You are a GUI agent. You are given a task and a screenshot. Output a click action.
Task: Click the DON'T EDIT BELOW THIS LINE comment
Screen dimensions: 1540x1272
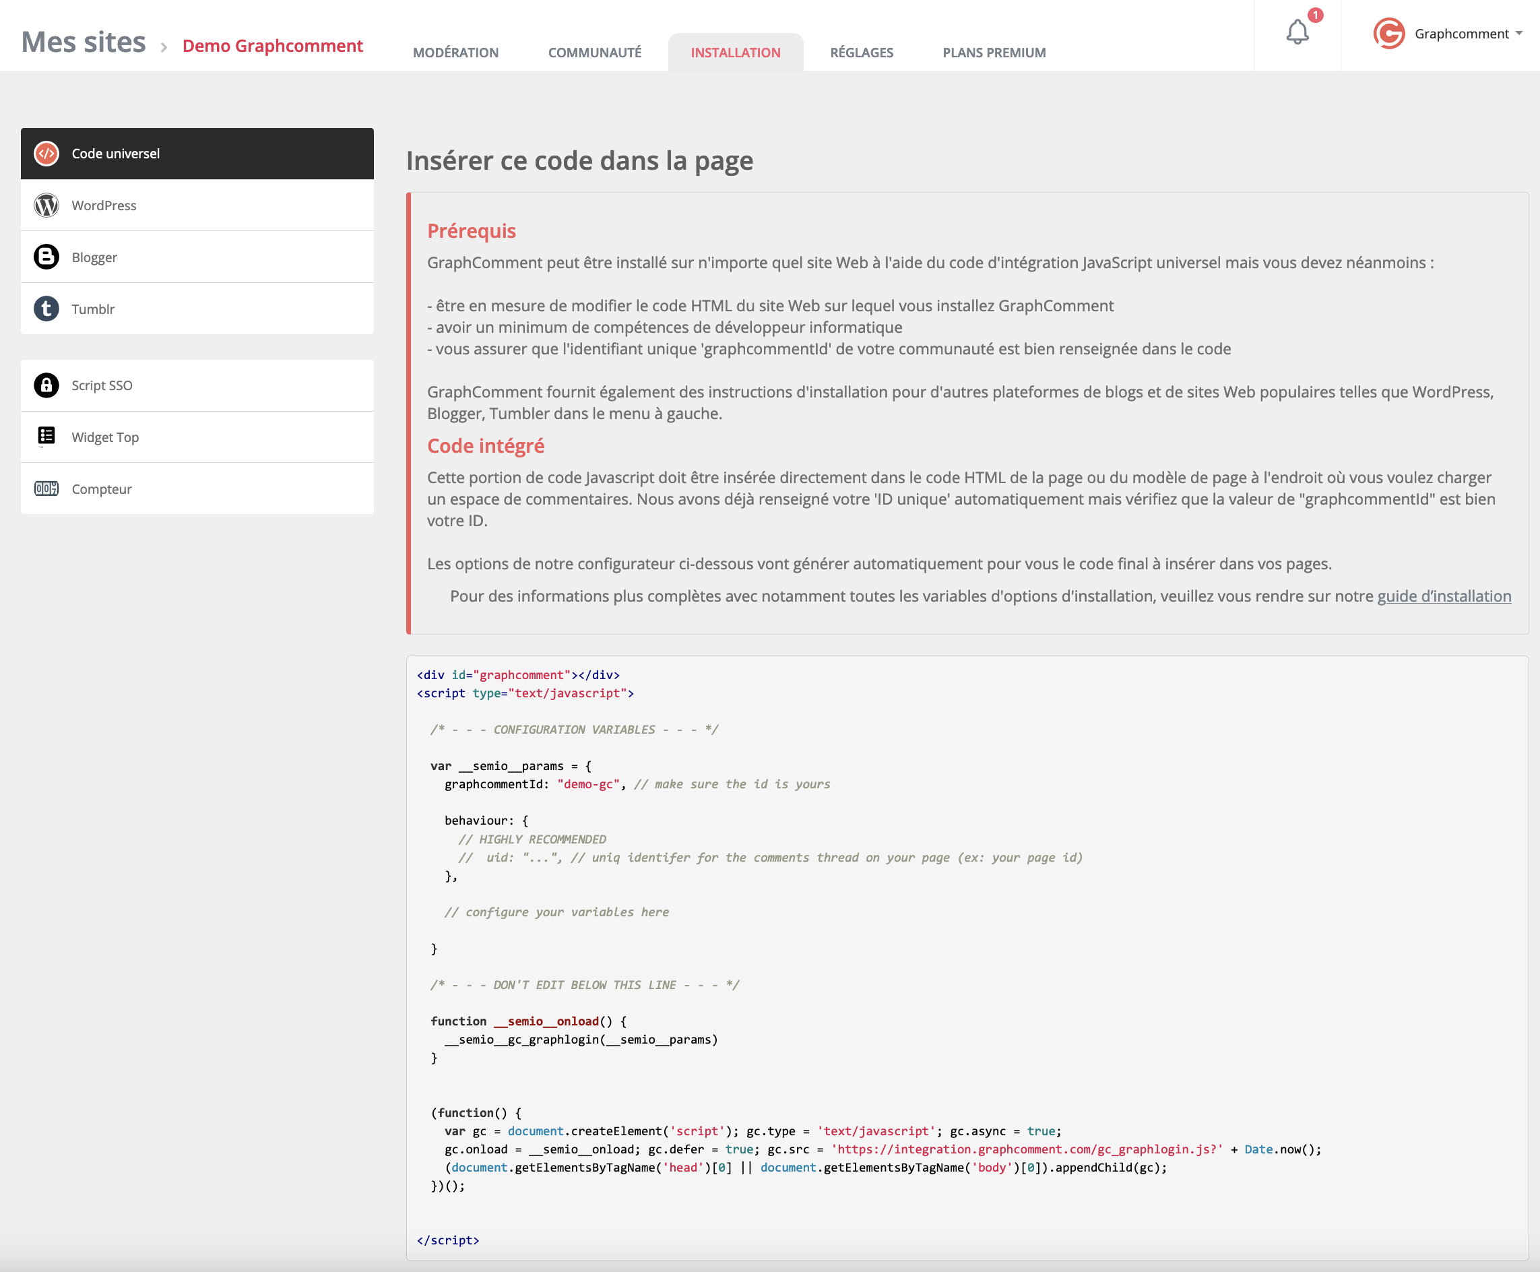[585, 985]
